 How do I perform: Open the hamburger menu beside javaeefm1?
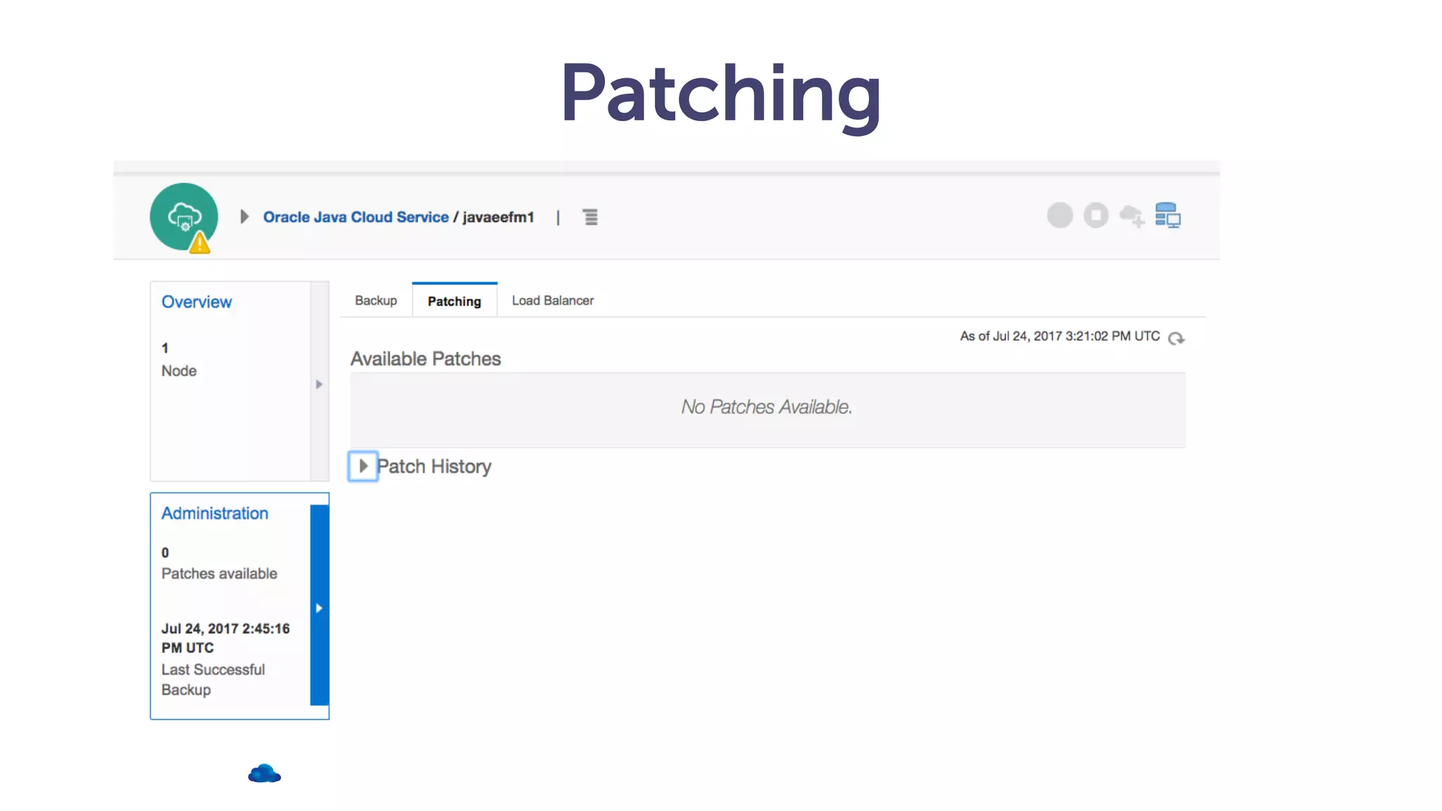[590, 217]
